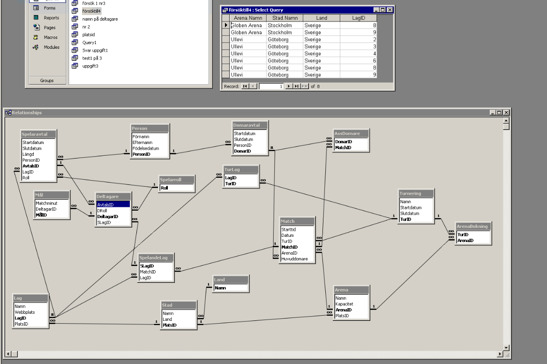Select the query icon for namn på deltagare
The height and width of the screenshot is (364, 547).
(x=75, y=19)
